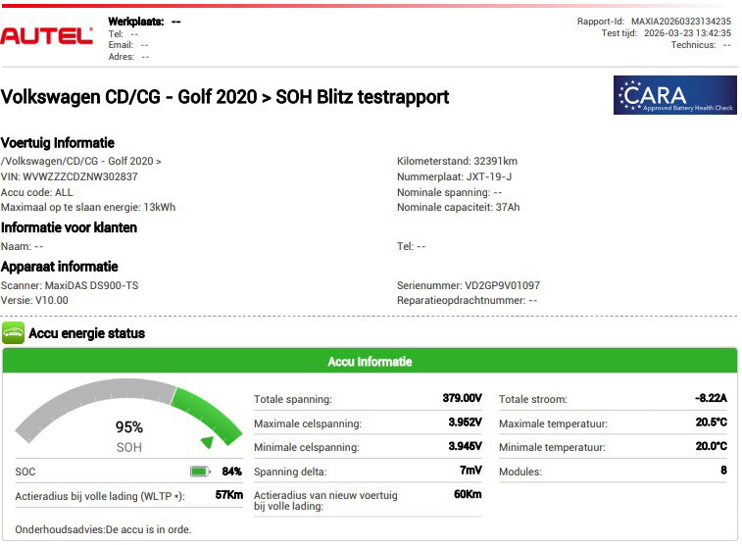Click the vehicle path /Volkswagen/CD/CG - Golf 2020
Screen dimensions: 742x545
point(81,162)
